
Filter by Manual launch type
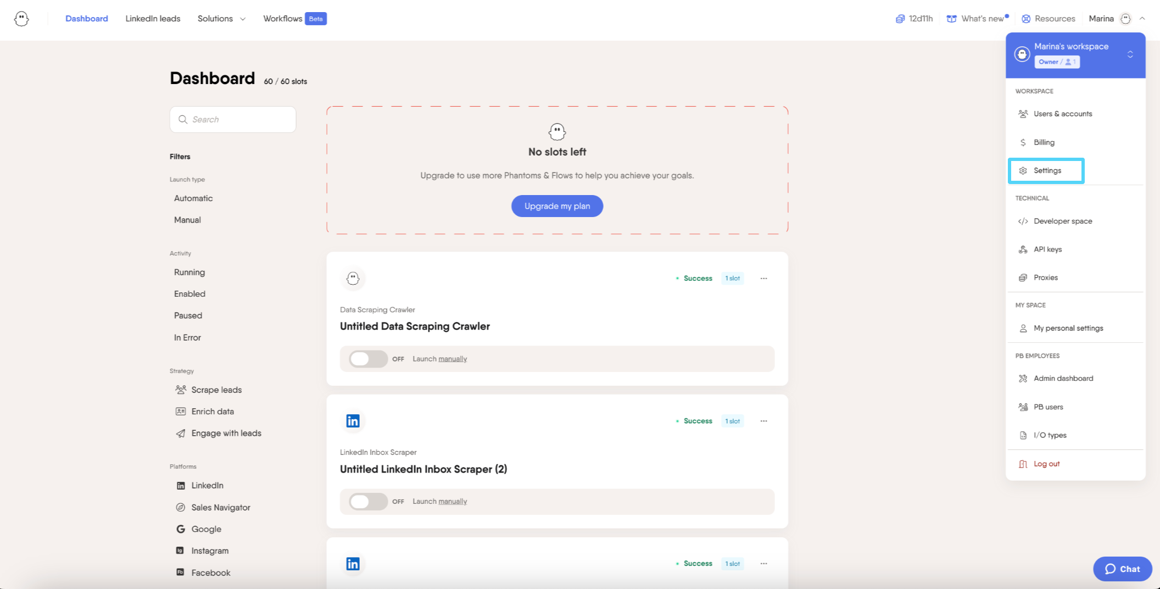tap(187, 220)
